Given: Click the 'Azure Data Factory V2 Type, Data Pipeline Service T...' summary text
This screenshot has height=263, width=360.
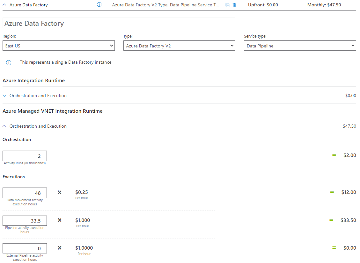Looking at the screenshot, I should [165, 5].
